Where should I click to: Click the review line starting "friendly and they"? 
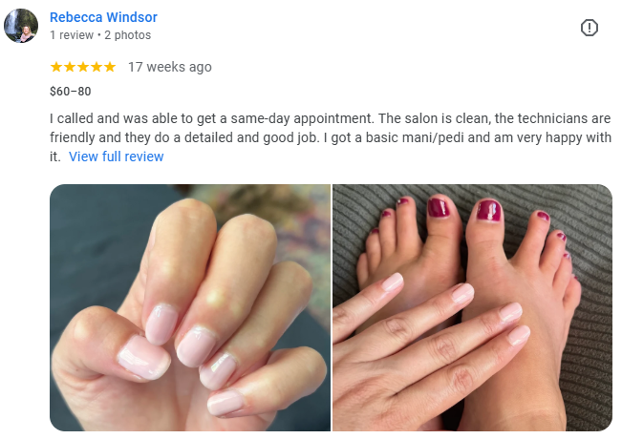click(331, 137)
